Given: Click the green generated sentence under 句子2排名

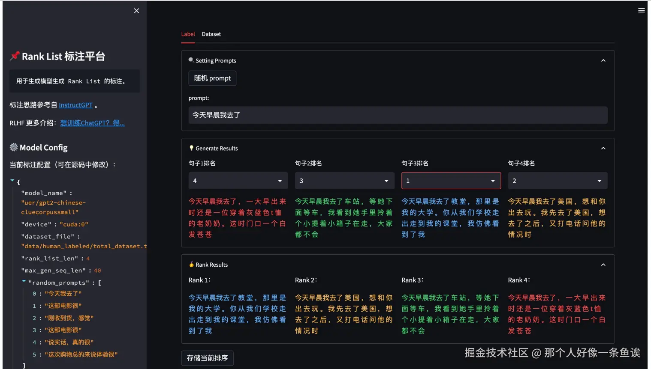Looking at the screenshot, I should click(344, 218).
